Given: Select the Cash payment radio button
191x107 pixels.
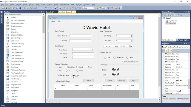Looking at the screenshot, I should click(x=105, y=58).
